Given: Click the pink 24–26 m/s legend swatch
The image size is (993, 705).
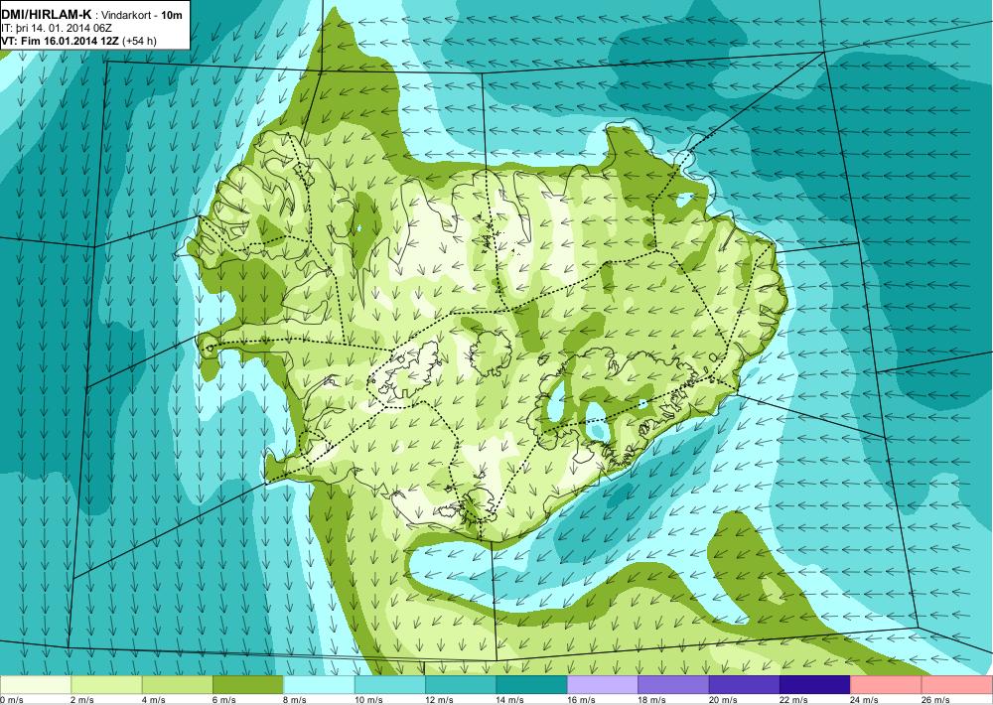Looking at the screenshot, I should (887, 684).
